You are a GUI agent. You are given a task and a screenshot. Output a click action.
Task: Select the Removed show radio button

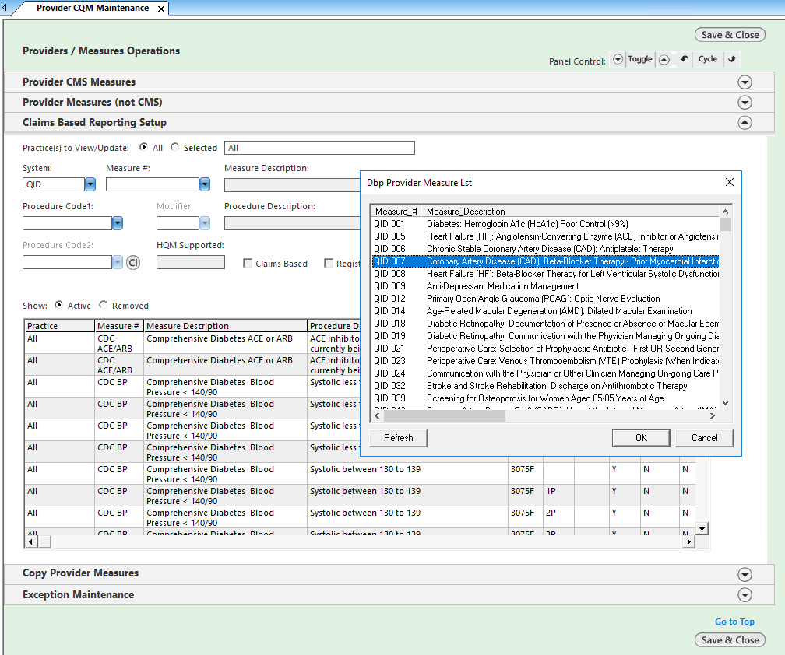pos(103,304)
